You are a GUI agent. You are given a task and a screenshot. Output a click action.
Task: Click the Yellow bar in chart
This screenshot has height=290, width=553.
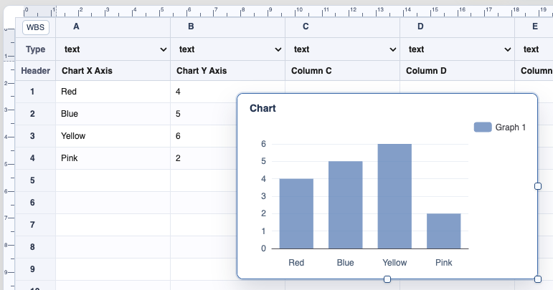[x=394, y=196]
